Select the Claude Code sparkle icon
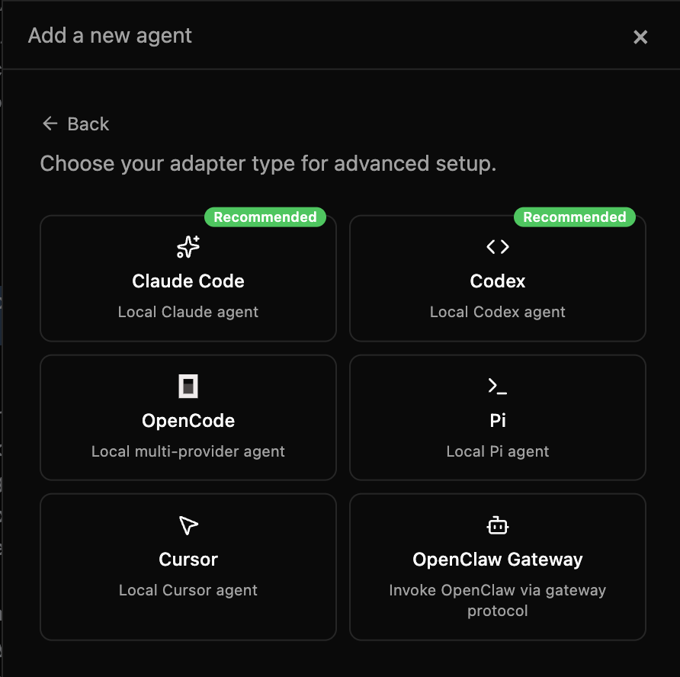Image resolution: width=680 pixels, height=677 pixels. tap(188, 246)
